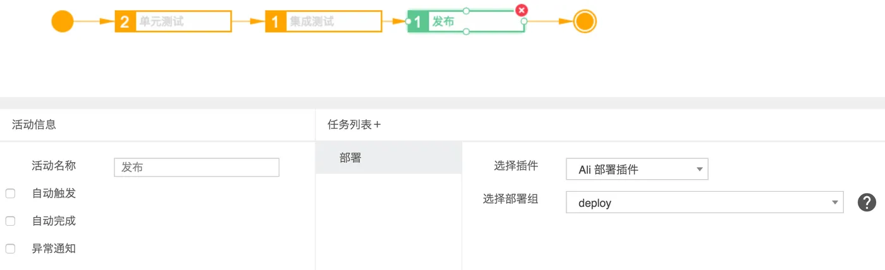Enable the 自动完成 checkbox
885x270 pixels.
[10, 221]
